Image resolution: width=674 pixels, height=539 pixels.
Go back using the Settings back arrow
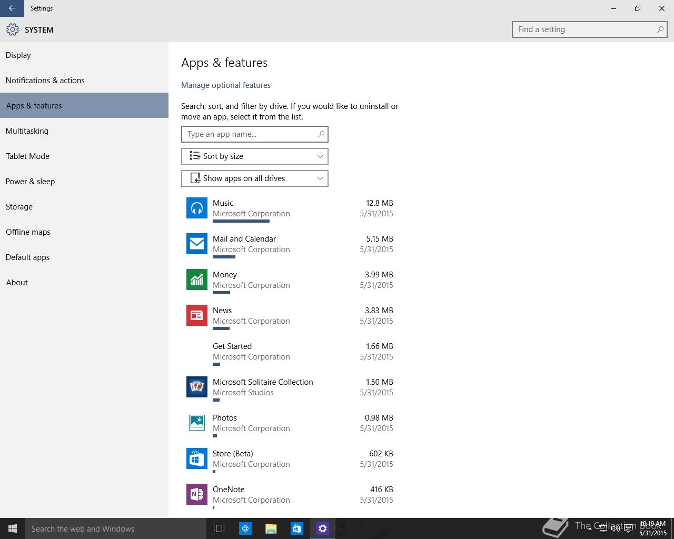[12, 8]
